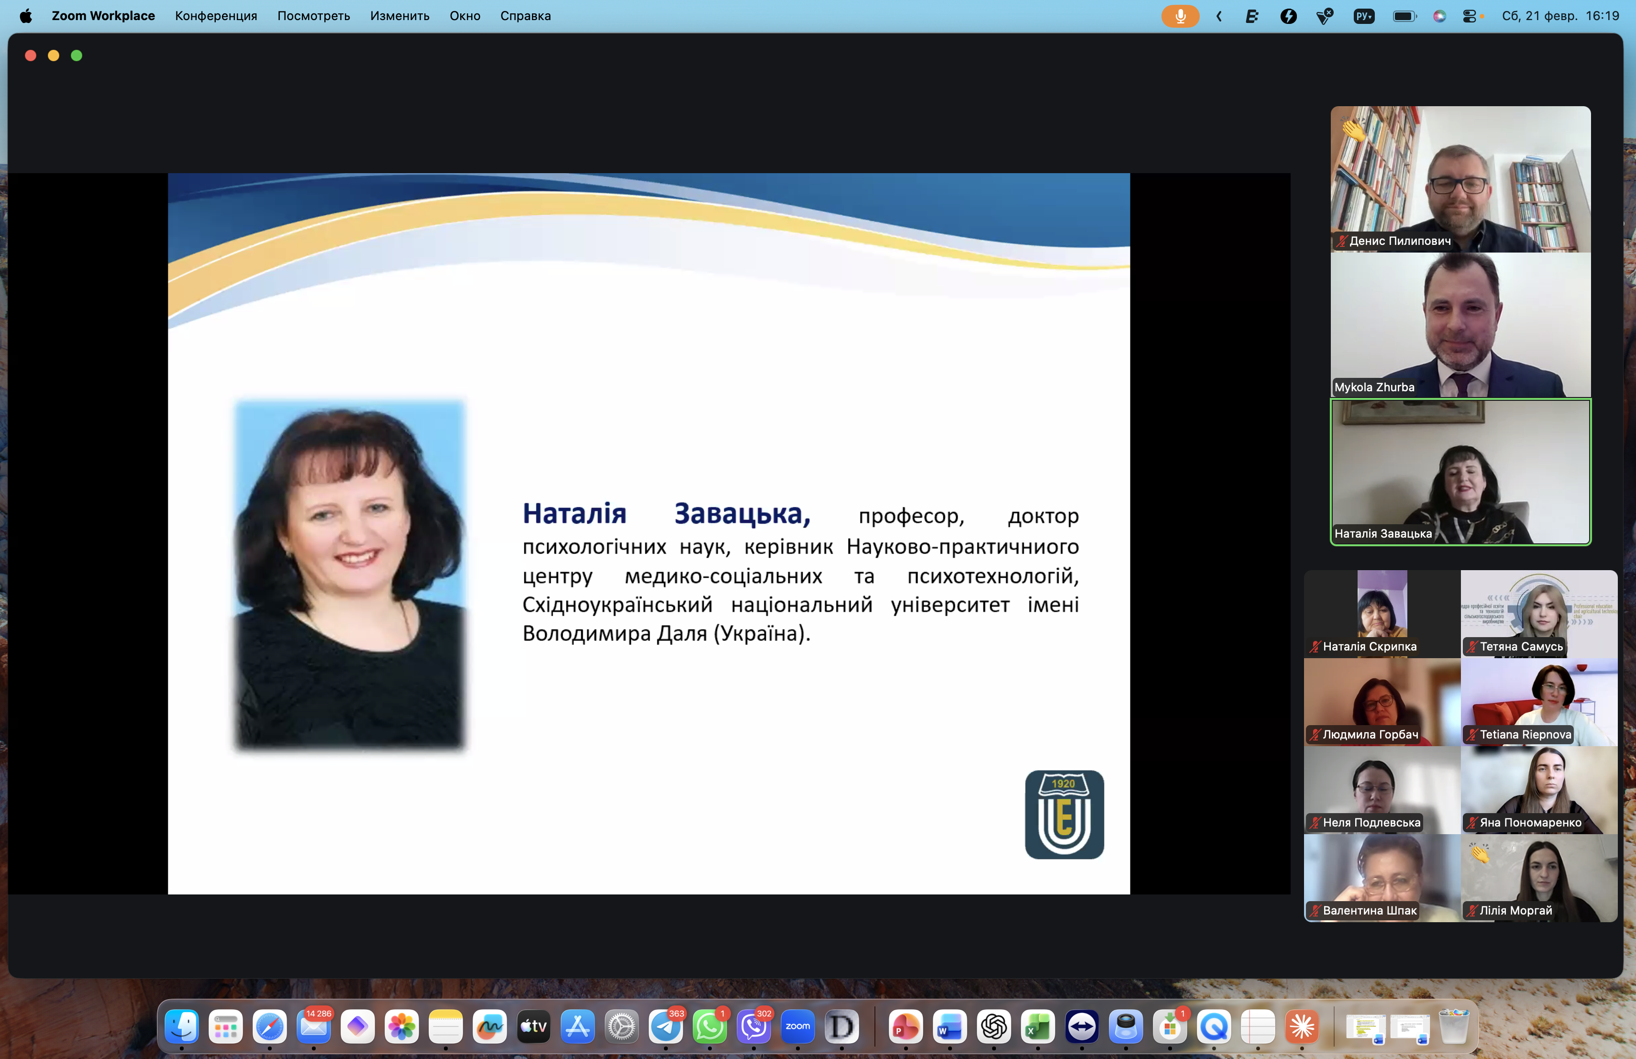The height and width of the screenshot is (1059, 1636).
Task: Click the Siri icon in menu bar
Action: (x=1439, y=16)
